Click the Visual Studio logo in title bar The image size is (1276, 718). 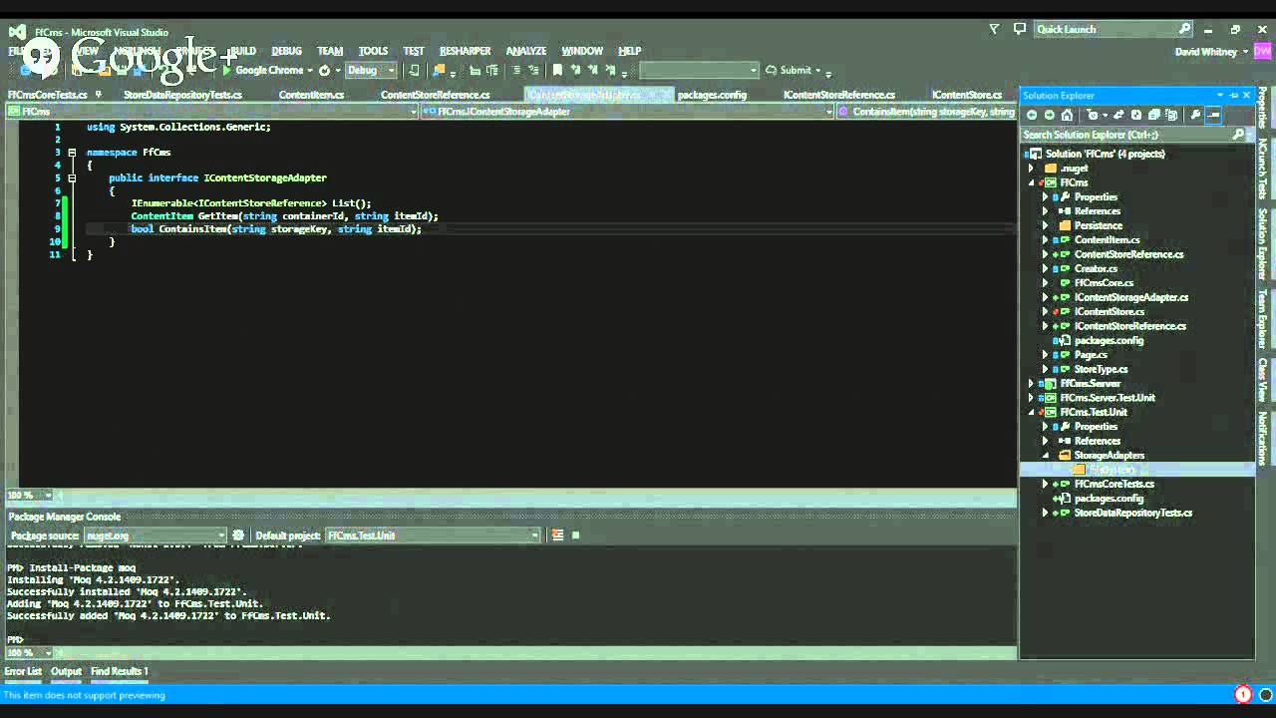(17, 31)
